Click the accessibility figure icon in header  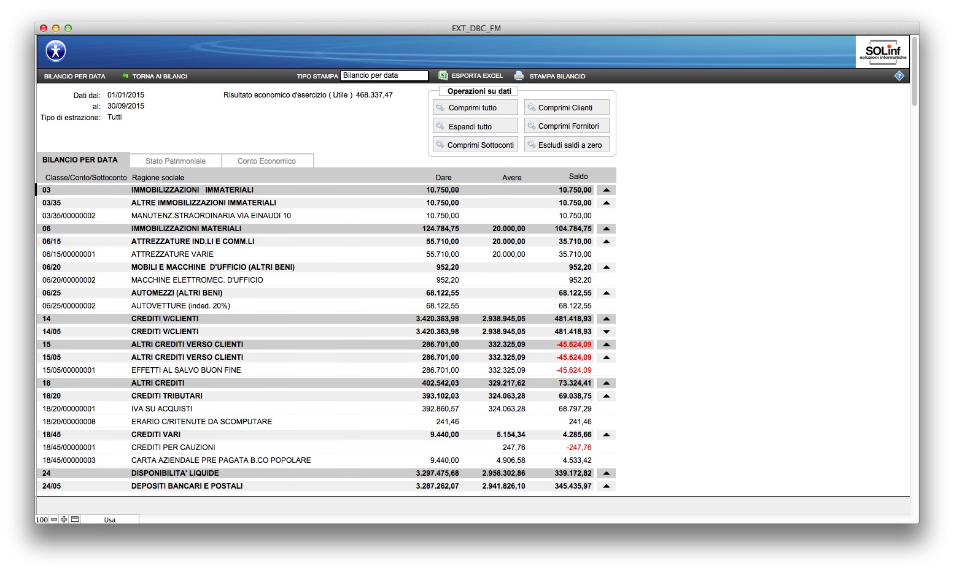pos(56,51)
